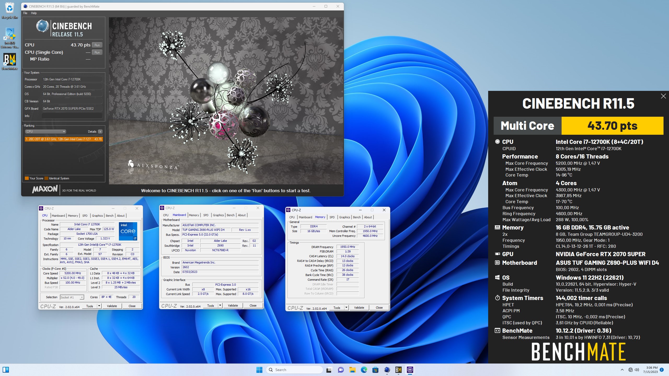Click the Info input field in Cinebench
Screen dimensions: 669x376
click(72, 116)
